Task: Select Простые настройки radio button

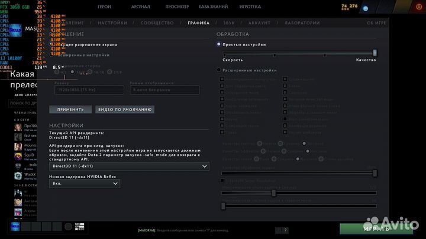Action: (219, 44)
